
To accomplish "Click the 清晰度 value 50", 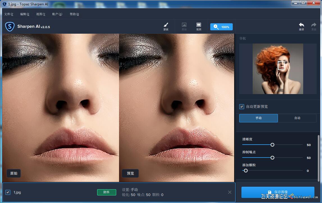I will [309, 145].
